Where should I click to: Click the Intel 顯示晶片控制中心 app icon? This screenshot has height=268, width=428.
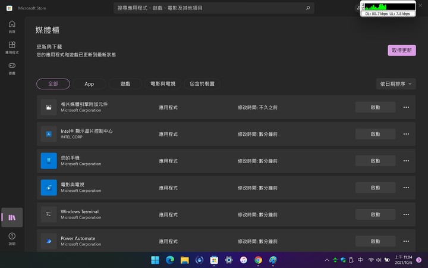(49, 134)
